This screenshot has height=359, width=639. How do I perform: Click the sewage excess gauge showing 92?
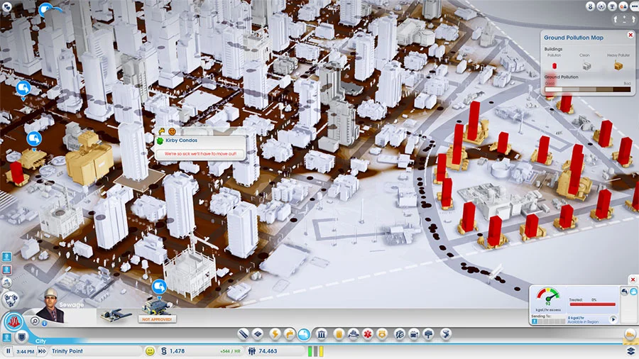(x=548, y=297)
